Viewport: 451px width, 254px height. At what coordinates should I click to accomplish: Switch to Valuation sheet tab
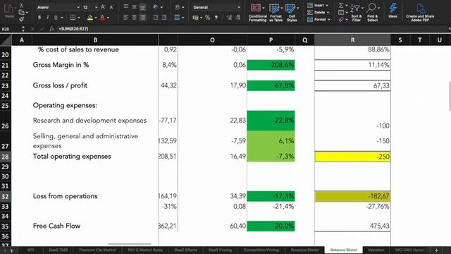pos(376,250)
